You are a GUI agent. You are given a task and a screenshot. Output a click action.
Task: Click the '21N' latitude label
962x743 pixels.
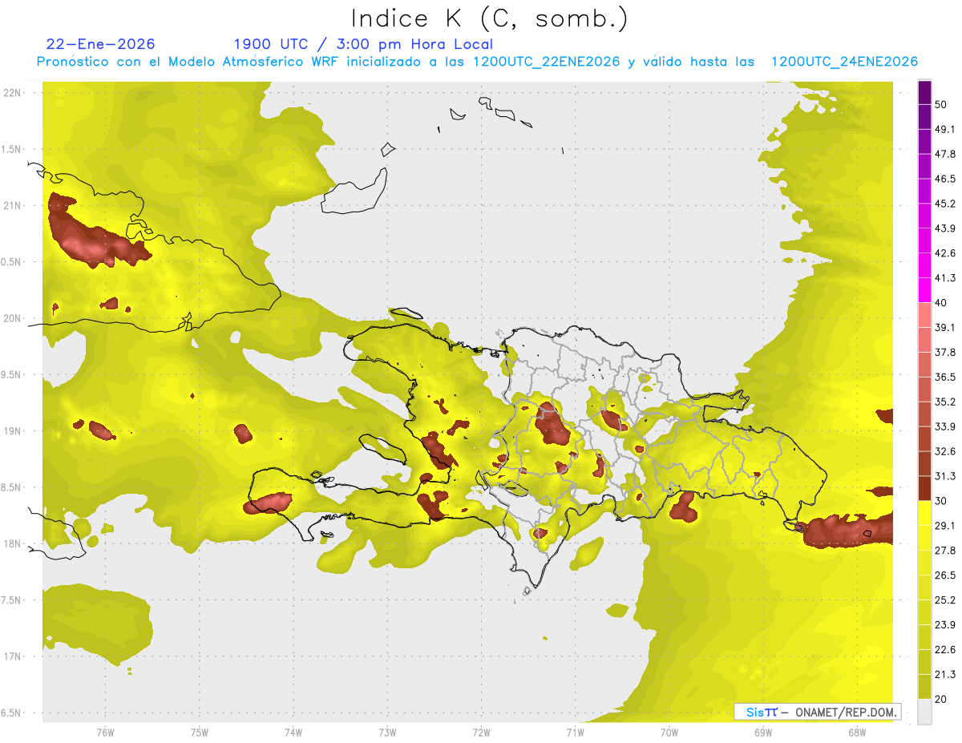click(x=12, y=205)
